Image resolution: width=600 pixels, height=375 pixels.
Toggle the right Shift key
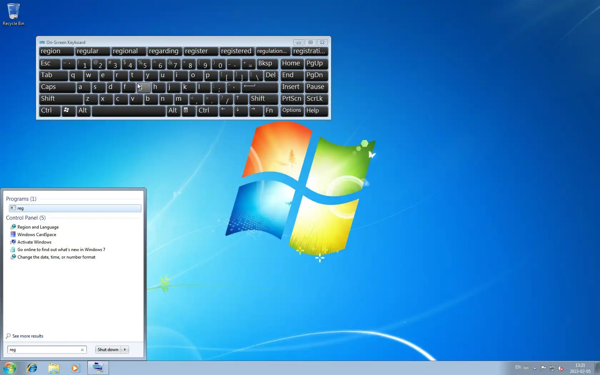coord(264,99)
